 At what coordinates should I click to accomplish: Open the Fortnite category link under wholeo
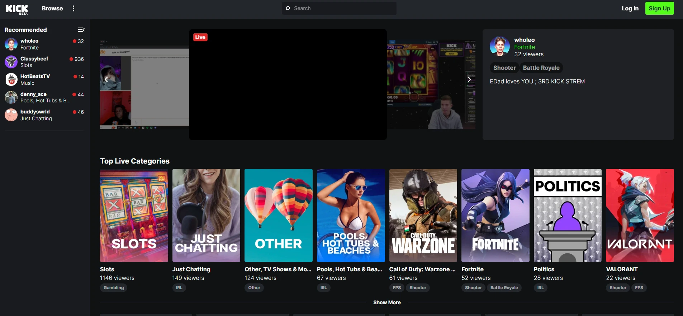525,47
